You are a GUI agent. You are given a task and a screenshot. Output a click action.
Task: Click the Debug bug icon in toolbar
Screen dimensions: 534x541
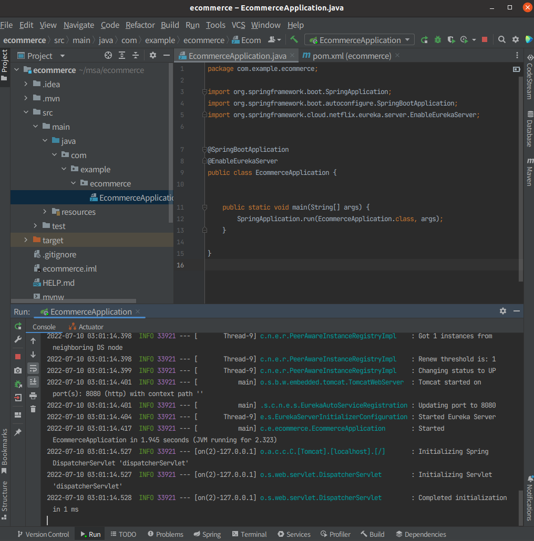[x=437, y=40]
